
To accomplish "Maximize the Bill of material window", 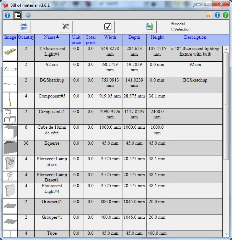I will click(208, 4).
